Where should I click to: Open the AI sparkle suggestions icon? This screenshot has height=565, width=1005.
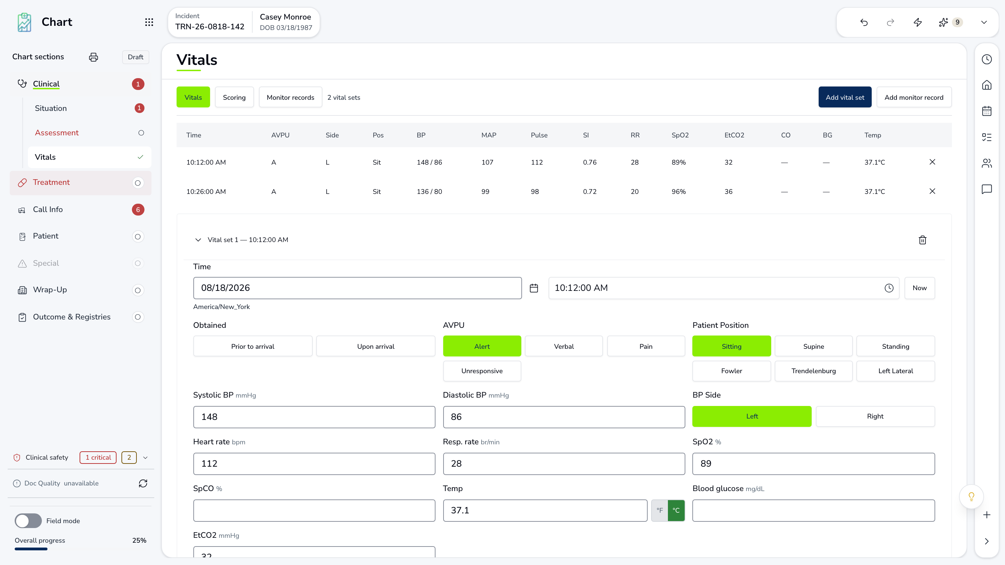pos(943,22)
